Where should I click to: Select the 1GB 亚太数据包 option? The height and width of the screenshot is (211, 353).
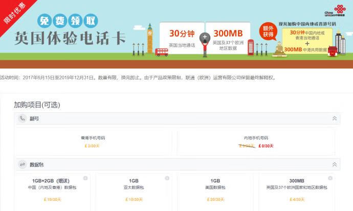point(134,189)
